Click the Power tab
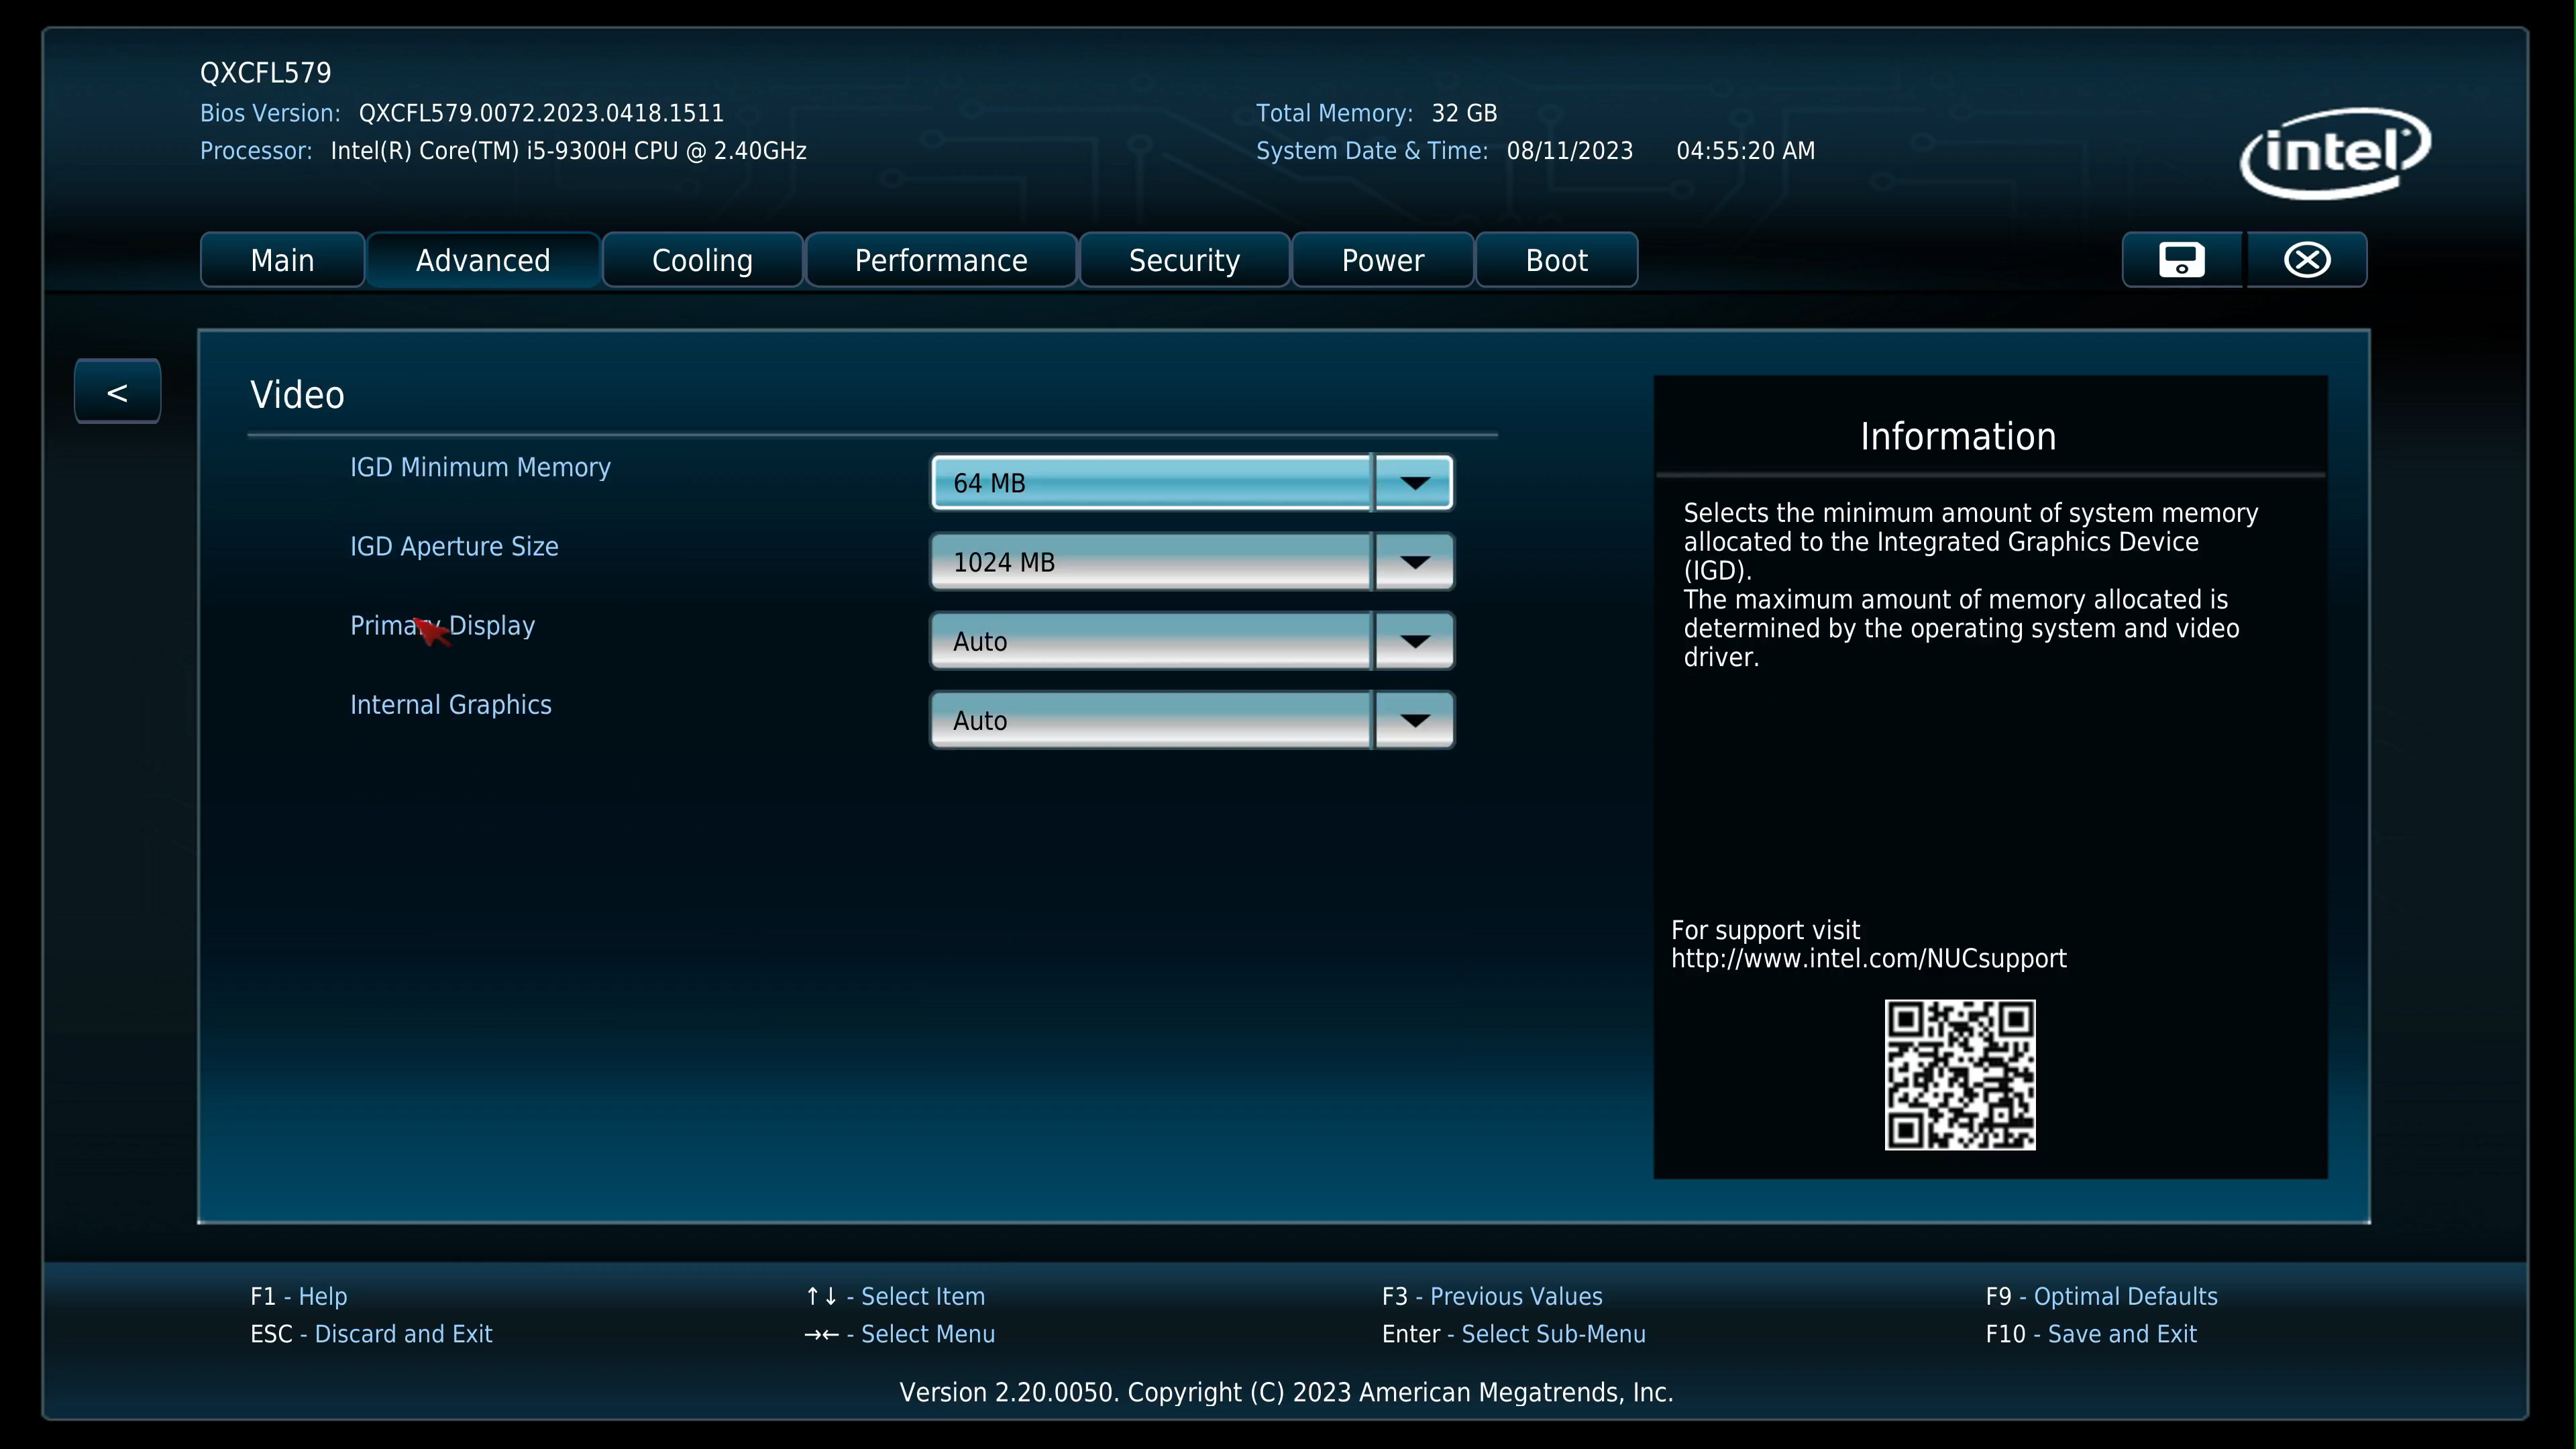This screenshot has width=2576, height=1449. (x=1383, y=260)
